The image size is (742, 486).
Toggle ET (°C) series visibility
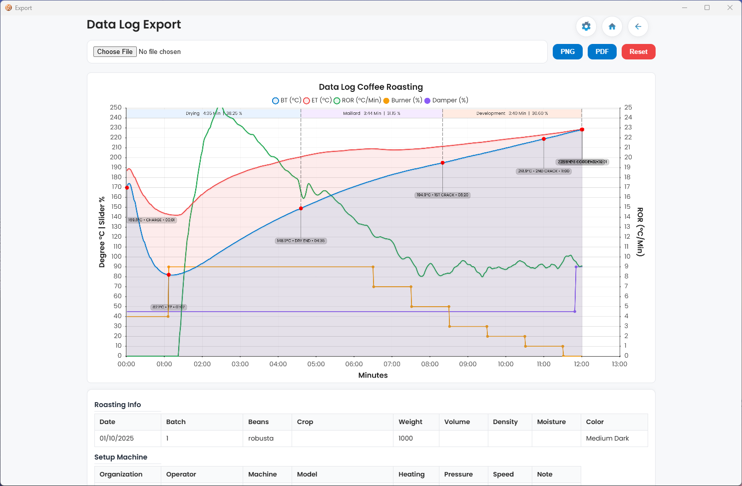pyautogui.click(x=318, y=100)
